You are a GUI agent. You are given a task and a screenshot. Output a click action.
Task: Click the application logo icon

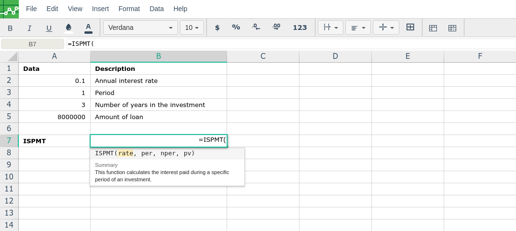pyautogui.click(x=9, y=9)
